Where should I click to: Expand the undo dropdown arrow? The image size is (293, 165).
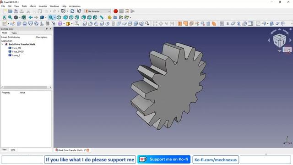click(50, 11)
